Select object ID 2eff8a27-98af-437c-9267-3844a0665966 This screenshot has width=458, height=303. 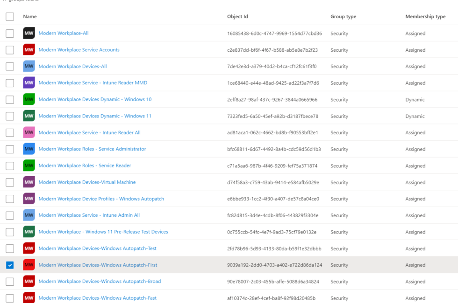coord(272,100)
